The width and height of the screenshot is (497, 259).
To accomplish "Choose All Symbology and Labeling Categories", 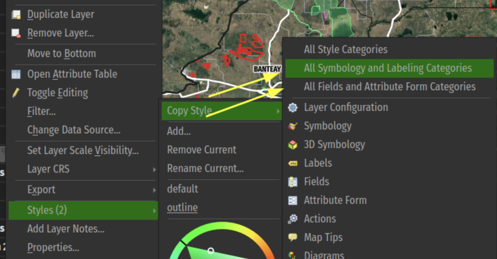I will click(388, 68).
